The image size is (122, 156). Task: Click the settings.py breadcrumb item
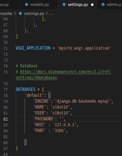click(34, 14)
